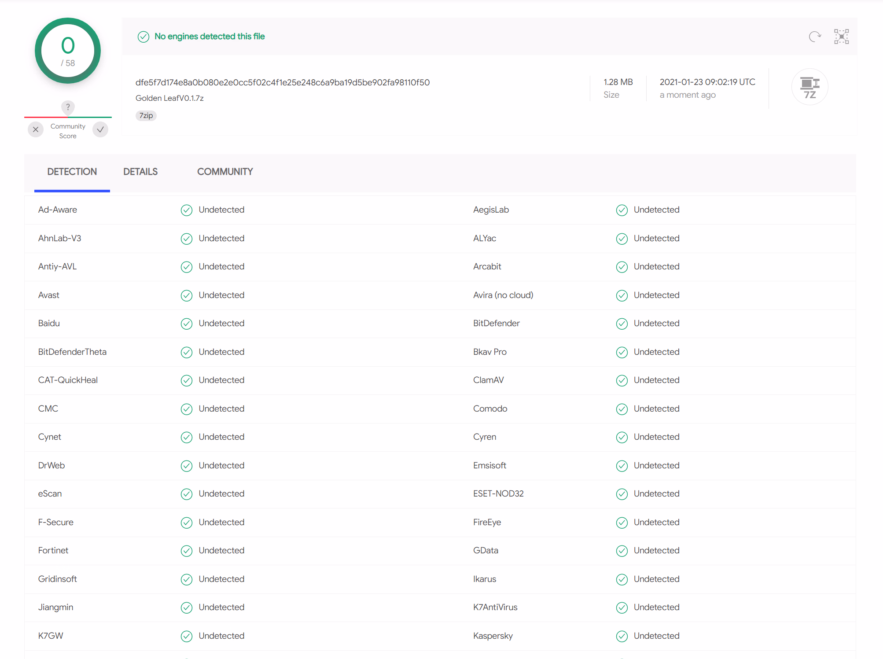Click the 'Avira (no cloud)' engine name
The height and width of the screenshot is (659, 883).
503,295
